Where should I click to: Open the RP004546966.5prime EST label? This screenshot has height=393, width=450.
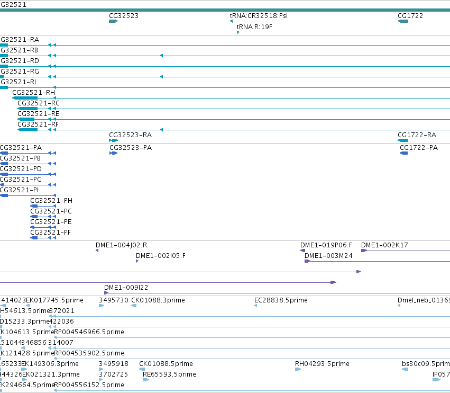(x=89, y=332)
